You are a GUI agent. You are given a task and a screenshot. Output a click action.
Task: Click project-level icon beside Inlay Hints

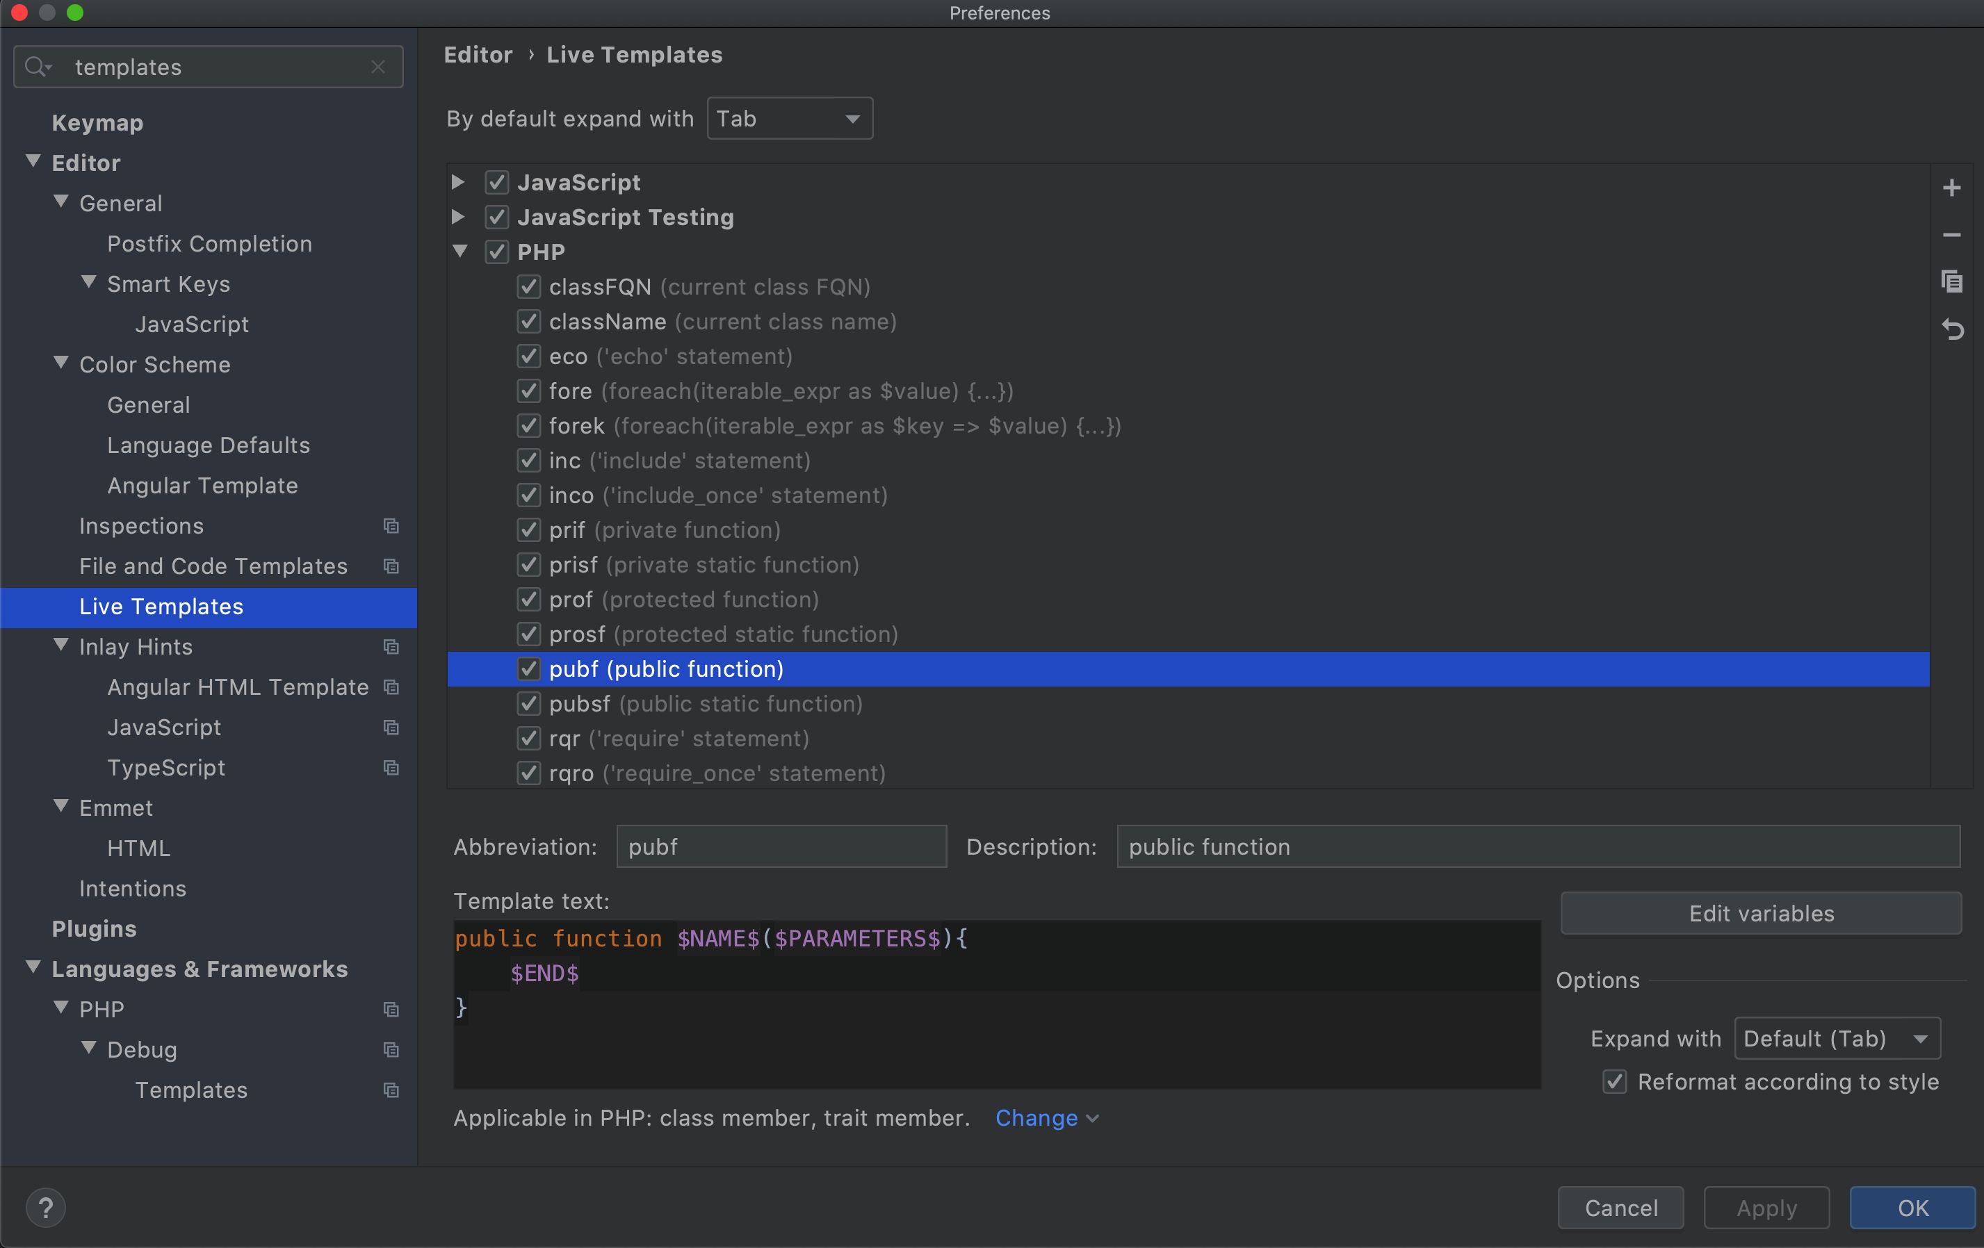coord(391,647)
